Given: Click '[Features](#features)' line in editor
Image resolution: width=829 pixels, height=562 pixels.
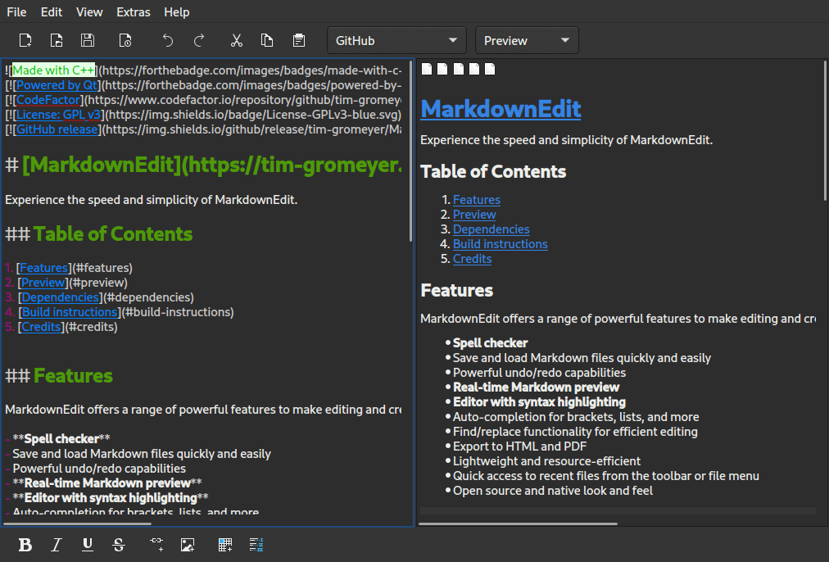Looking at the screenshot, I should (x=69, y=268).
